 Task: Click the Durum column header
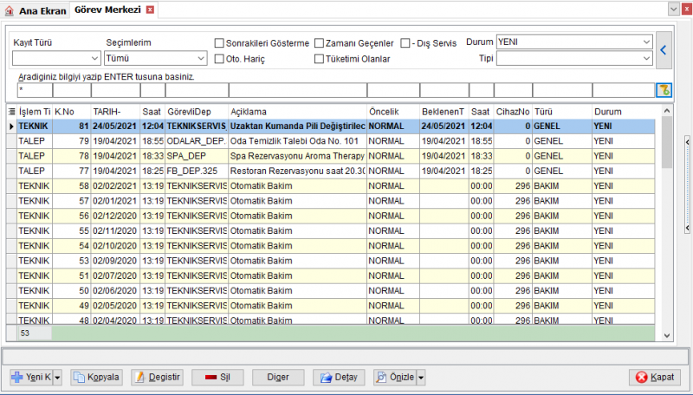point(623,112)
